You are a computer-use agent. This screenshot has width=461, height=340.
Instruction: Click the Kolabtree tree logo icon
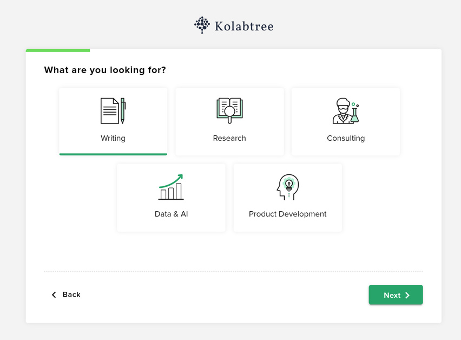point(202,25)
